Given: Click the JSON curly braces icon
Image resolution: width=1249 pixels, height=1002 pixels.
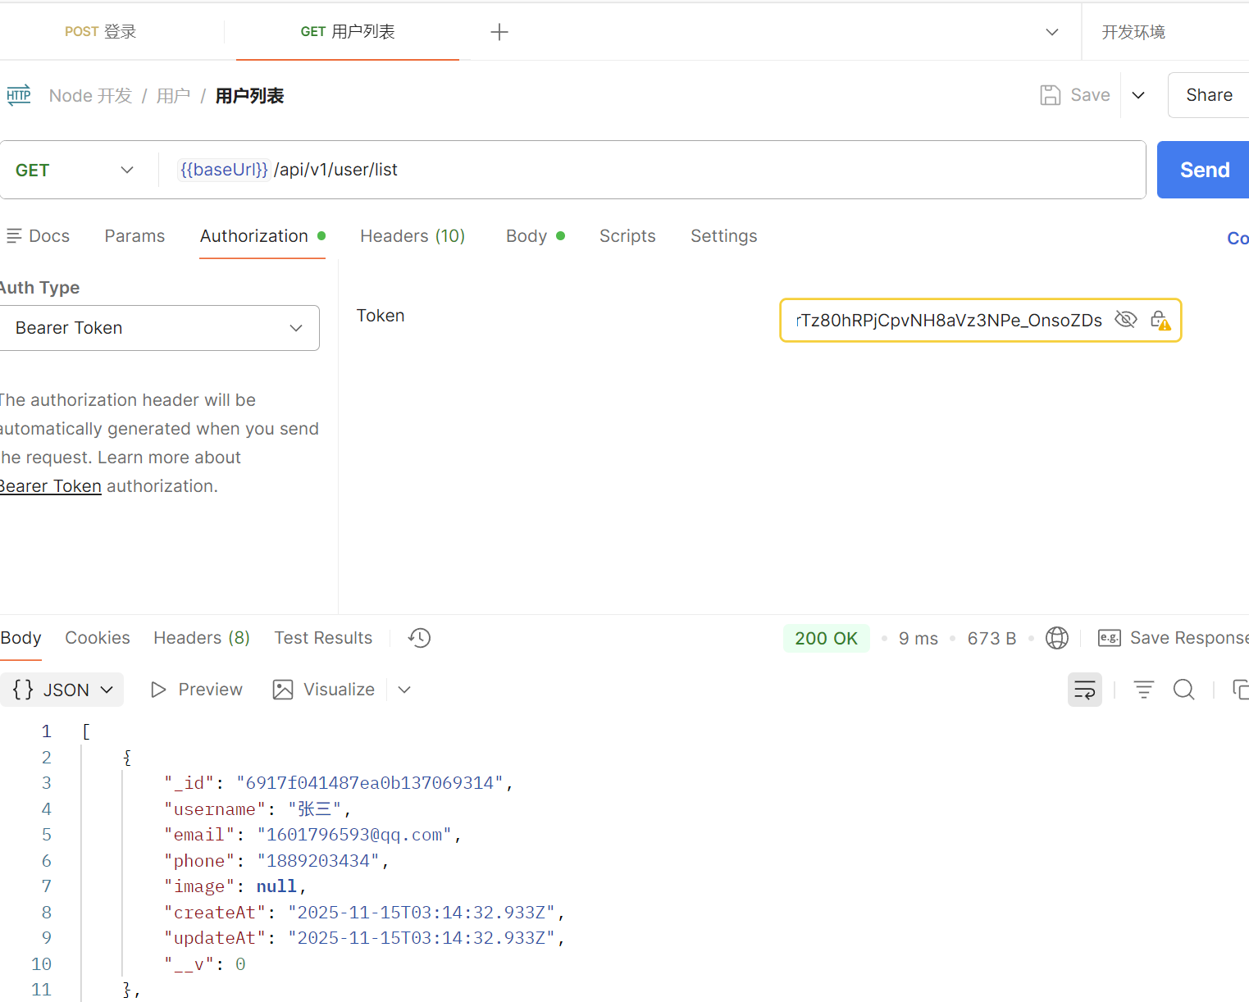Looking at the screenshot, I should (23, 690).
